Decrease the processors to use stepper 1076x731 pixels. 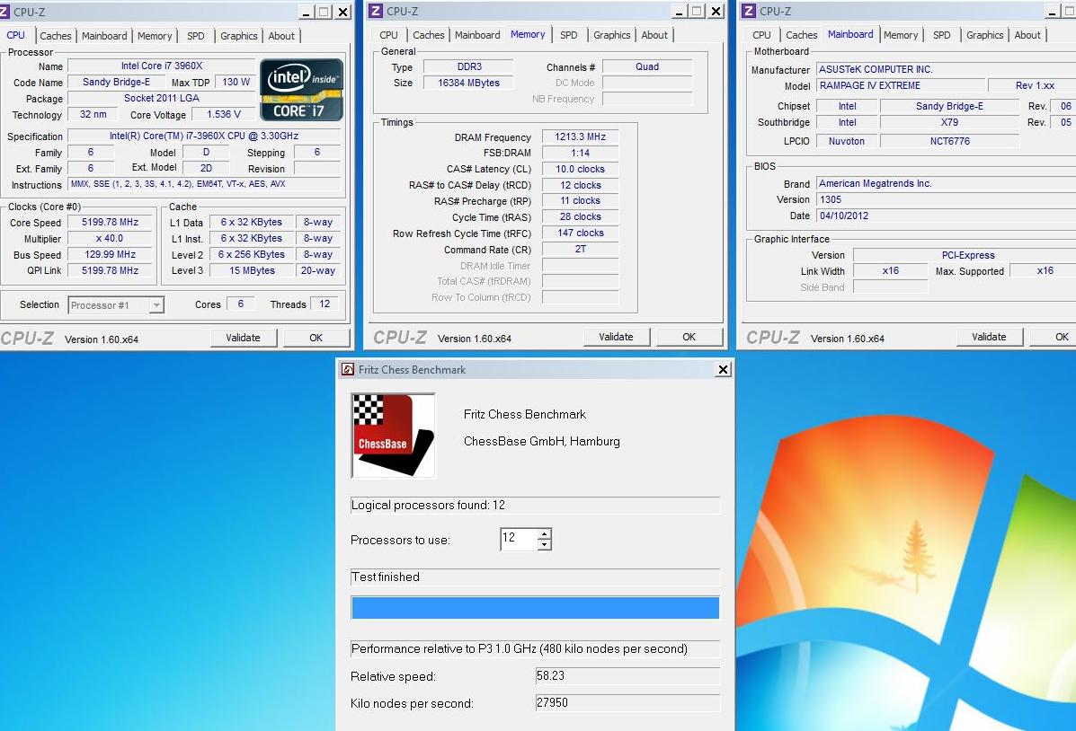[544, 545]
